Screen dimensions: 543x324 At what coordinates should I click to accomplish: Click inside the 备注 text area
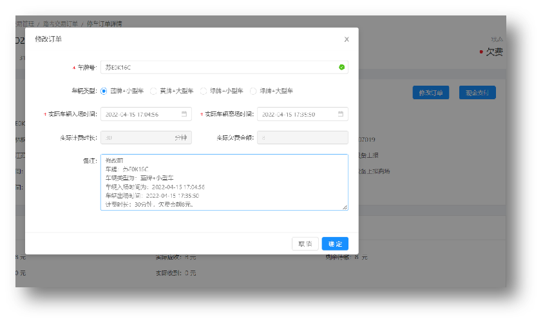(x=224, y=182)
